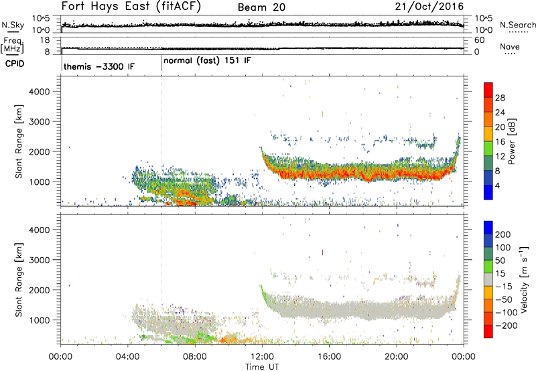Click the '04:00' time axis tick label
Screen dimensions: 536x371
pyautogui.click(x=127, y=357)
